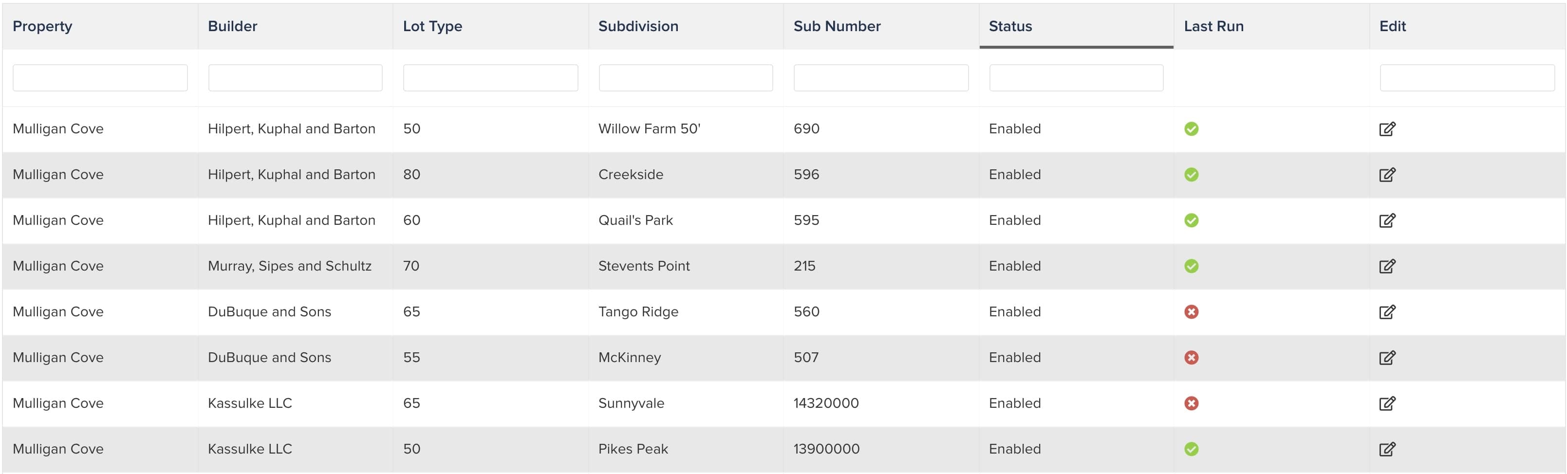Open edit for Creekside subdivision
The width and height of the screenshot is (1567, 474).
(x=1386, y=175)
